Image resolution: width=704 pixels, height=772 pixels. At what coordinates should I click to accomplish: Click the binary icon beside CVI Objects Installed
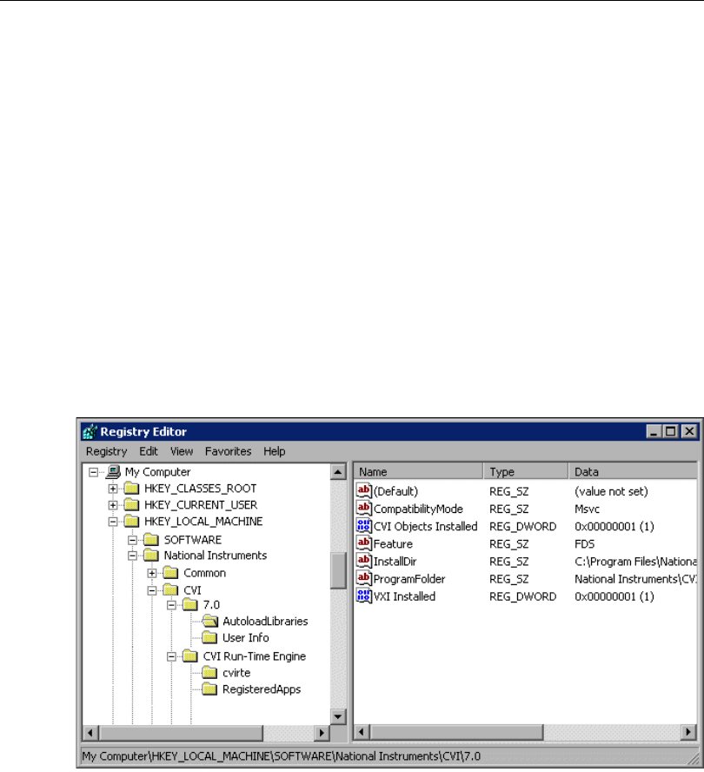pyautogui.click(x=364, y=525)
